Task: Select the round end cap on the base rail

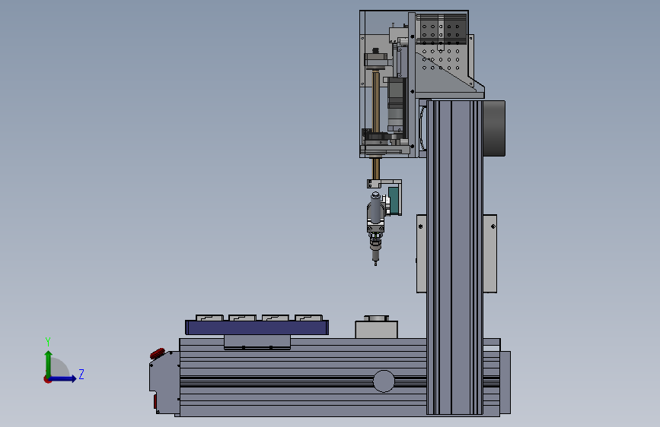Action: pos(384,381)
